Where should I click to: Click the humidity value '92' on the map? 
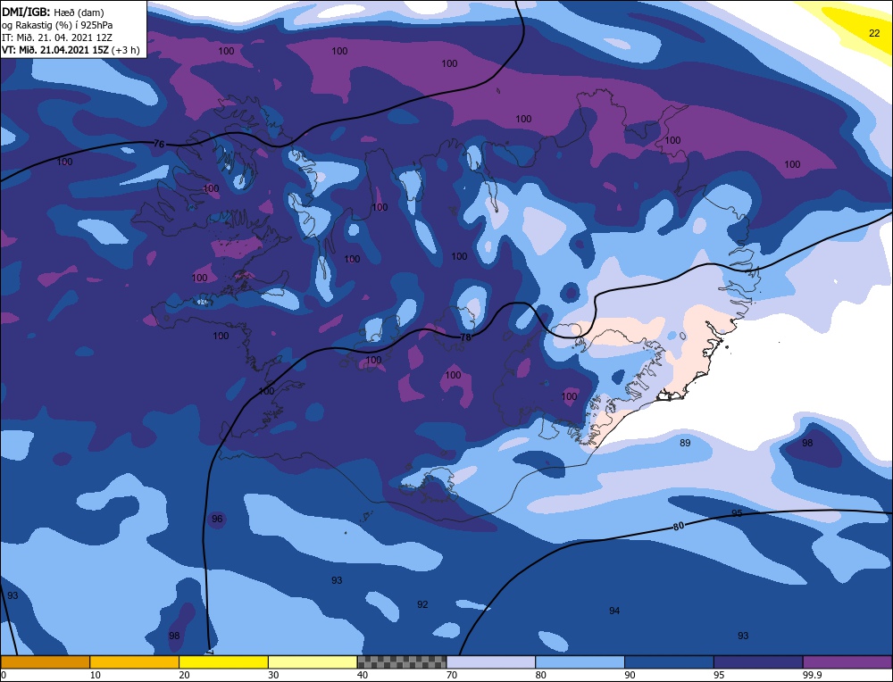click(x=422, y=604)
